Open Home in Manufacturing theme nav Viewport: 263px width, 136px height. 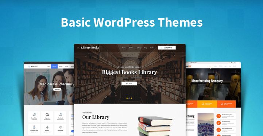(210, 66)
